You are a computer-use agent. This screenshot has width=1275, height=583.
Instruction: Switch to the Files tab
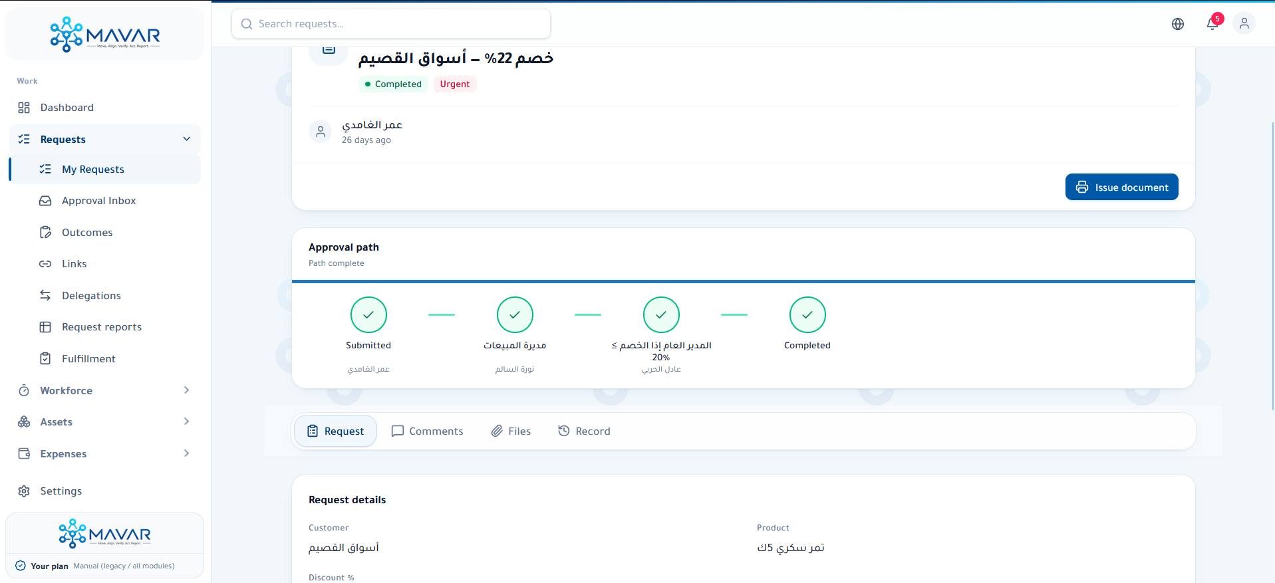point(511,431)
